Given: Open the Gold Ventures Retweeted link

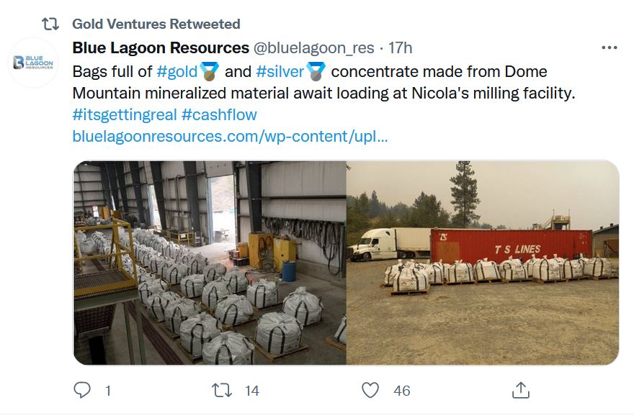Looking at the screenshot, I should point(156,24).
